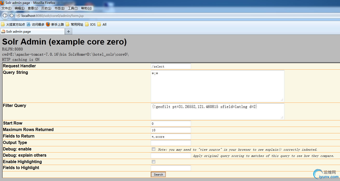
Task: Click the Start Row label
Action: [x=13, y=123]
